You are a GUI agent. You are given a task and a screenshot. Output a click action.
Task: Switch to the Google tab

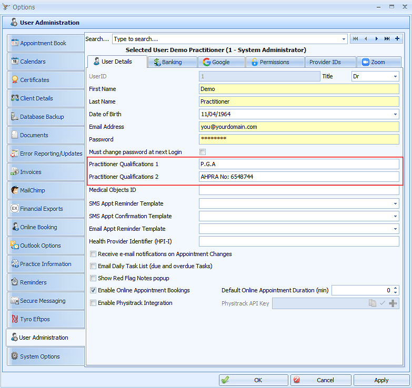pyautogui.click(x=222, y=62)
